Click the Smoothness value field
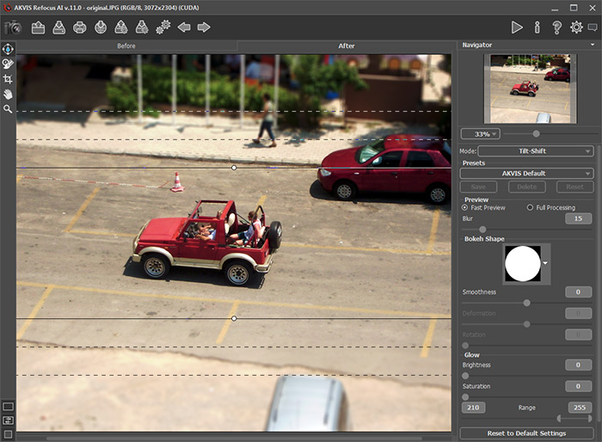 click(578, 292)
